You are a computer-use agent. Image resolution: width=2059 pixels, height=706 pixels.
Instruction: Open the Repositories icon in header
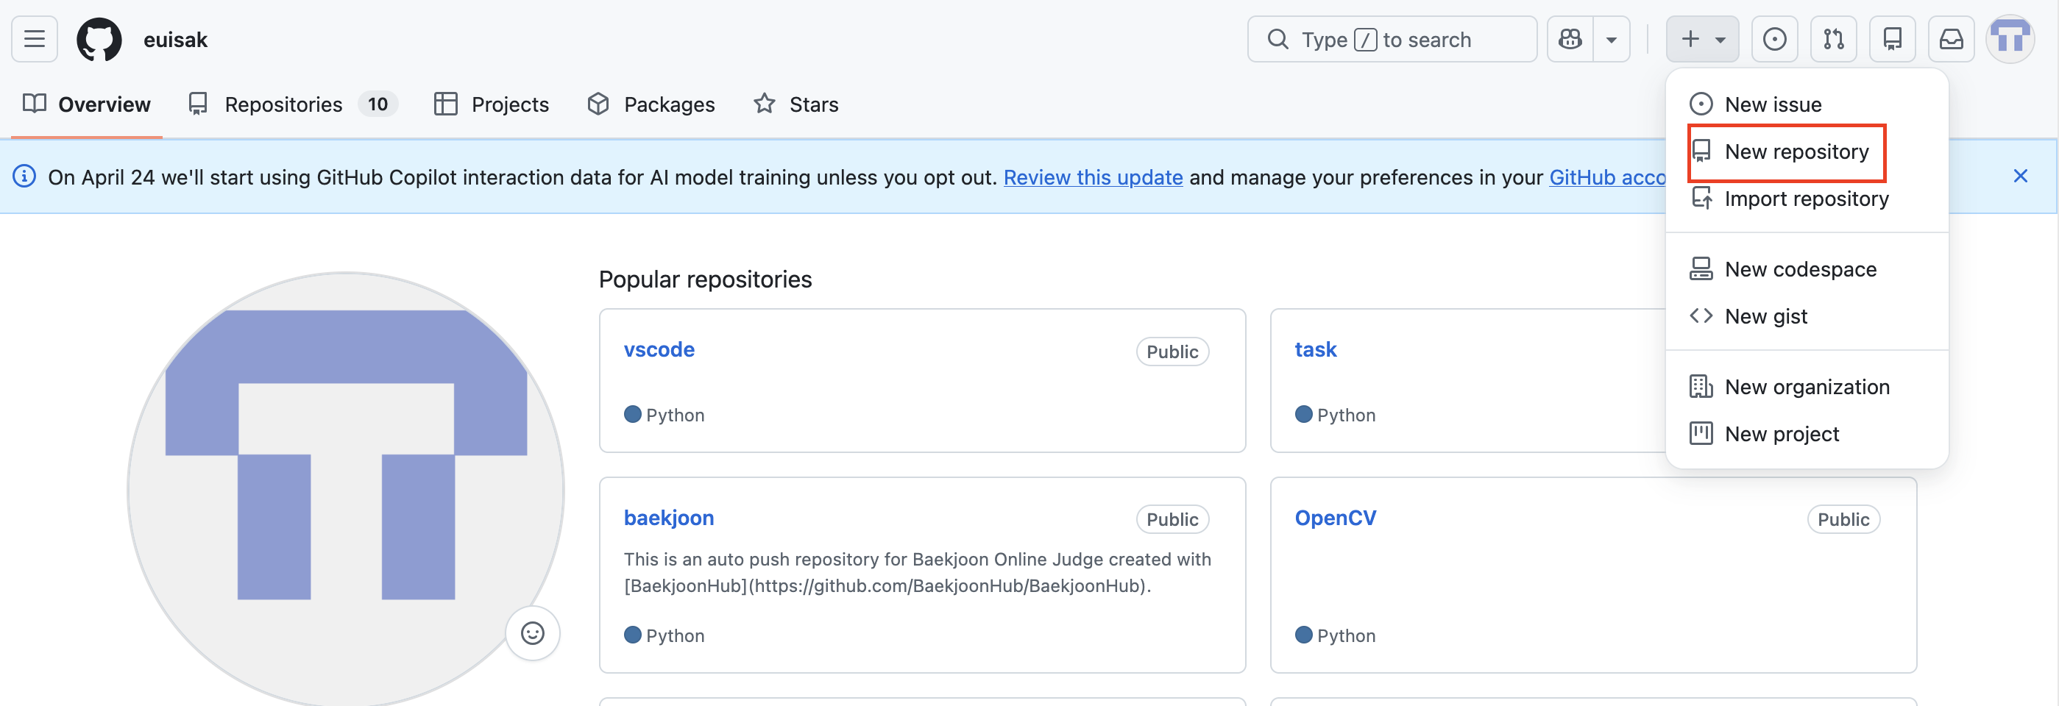pyautogui.click(x=1892, y=39)
